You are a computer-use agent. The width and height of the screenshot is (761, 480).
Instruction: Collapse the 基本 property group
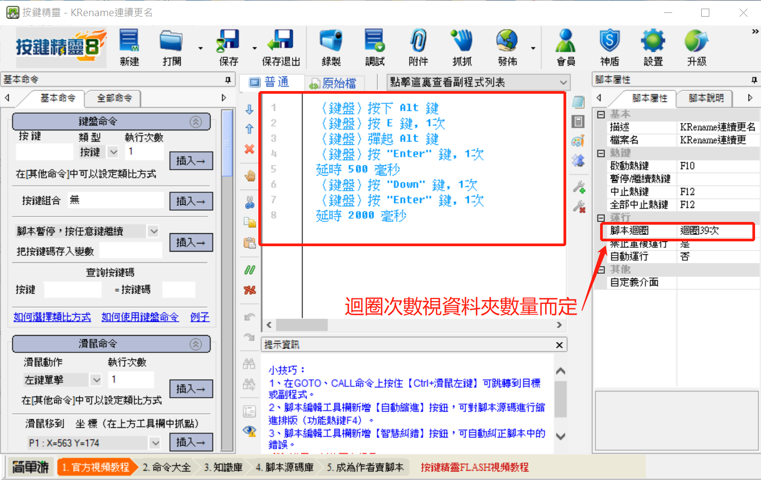[601, 114]
